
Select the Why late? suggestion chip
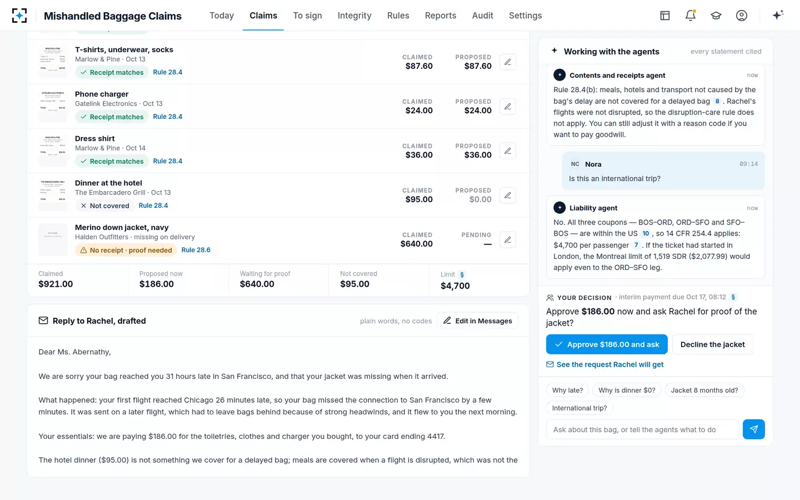(x=567, y=391)
